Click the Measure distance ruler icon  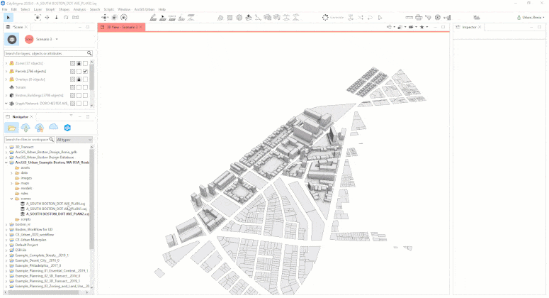[409, 17]
